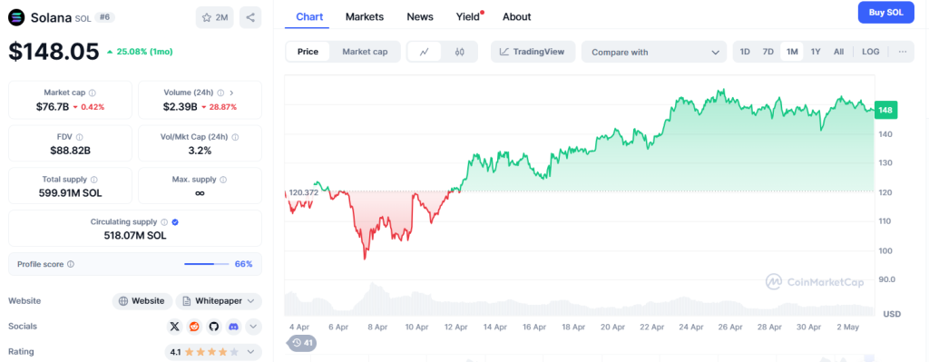Toggle to Market cap view
Viewport: 929px width, 362px height.
[x=365, y=52]
